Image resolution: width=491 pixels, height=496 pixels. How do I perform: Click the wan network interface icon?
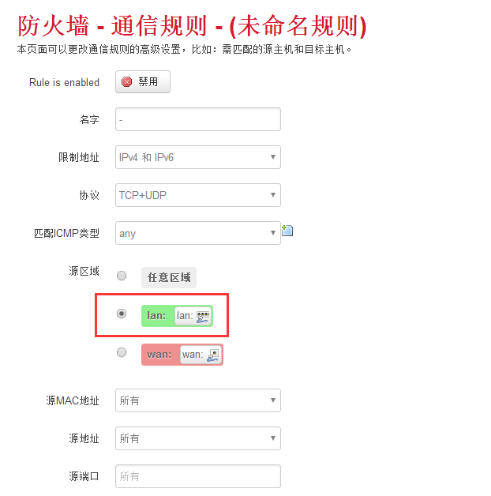[212, 355]
